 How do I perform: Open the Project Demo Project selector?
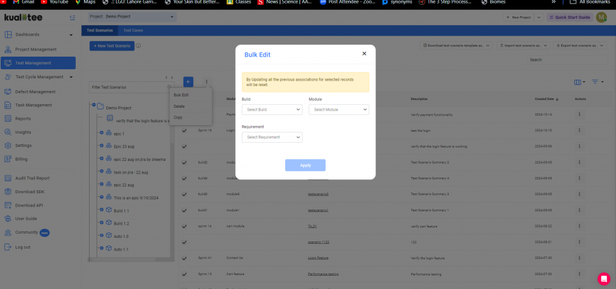132,17
